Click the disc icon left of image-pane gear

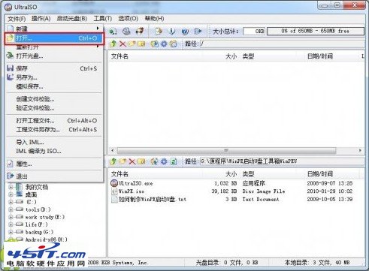[155, 44]
